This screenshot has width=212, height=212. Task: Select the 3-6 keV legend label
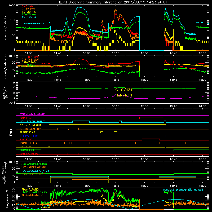tap(28, 6)
